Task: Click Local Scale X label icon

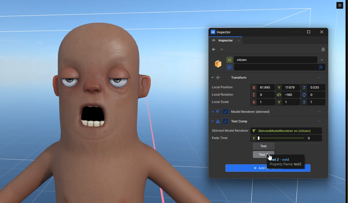Action: (254, 102)
